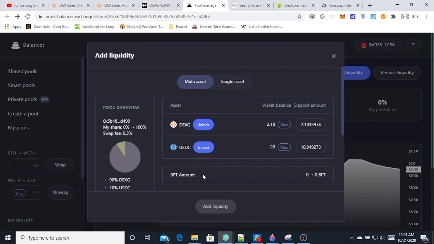Viewport: 434px width, 244px height.
Task: Click the '90% DEXG' weight label
Action: pos(120,180)
